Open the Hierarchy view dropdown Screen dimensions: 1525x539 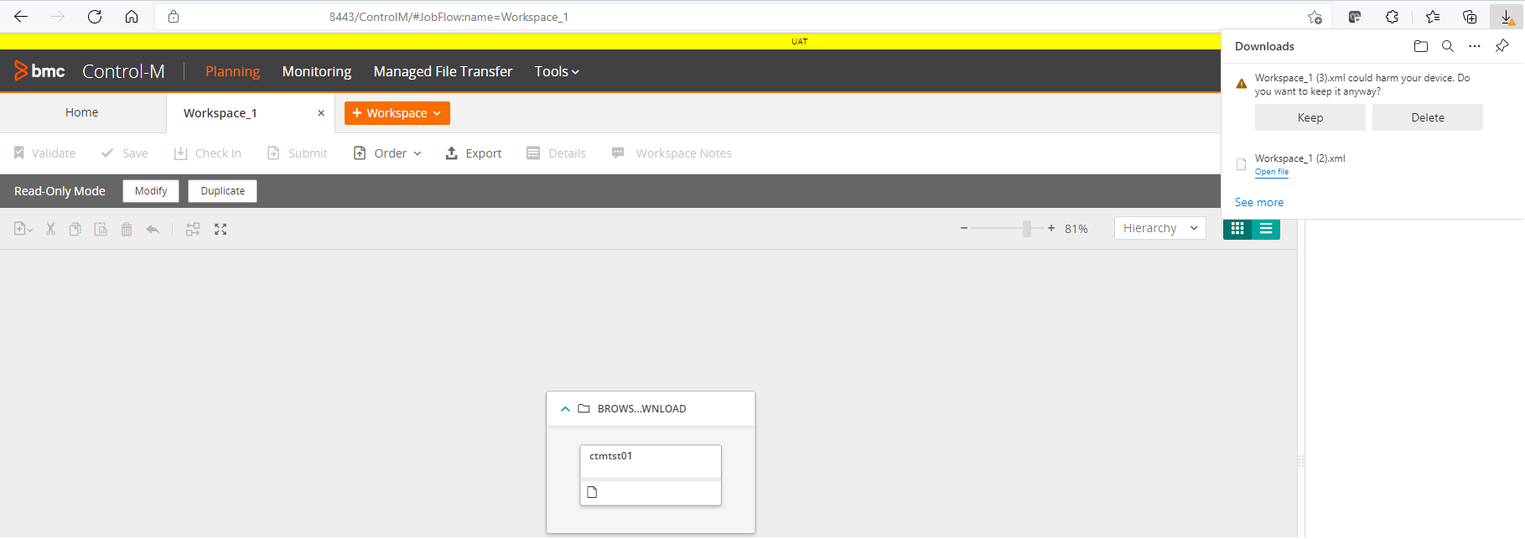[1160, 228]
